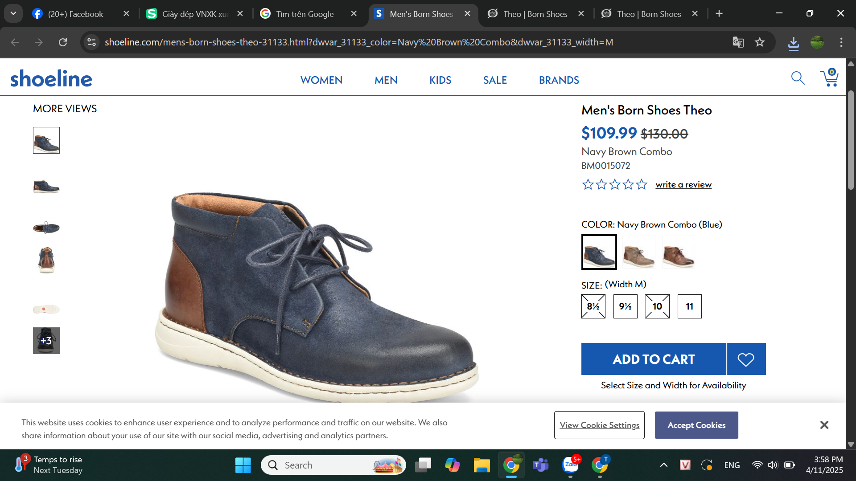The height and width of the screenshot is (481, 856).
Task: View back heel shoe thumbnail
Action: [46, 260]
